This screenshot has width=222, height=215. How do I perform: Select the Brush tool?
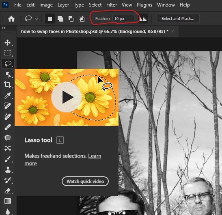pyautogui.click(x=7, y=159)
